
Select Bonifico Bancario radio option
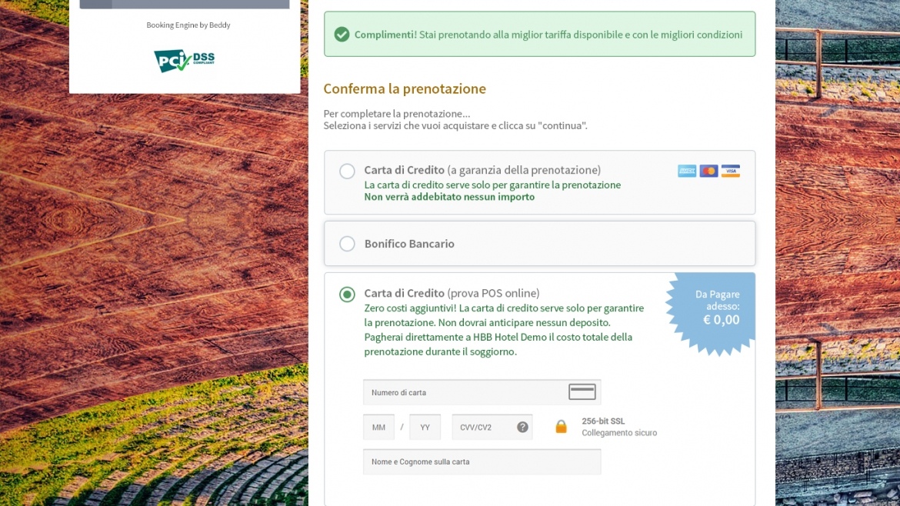coord(347,244)
